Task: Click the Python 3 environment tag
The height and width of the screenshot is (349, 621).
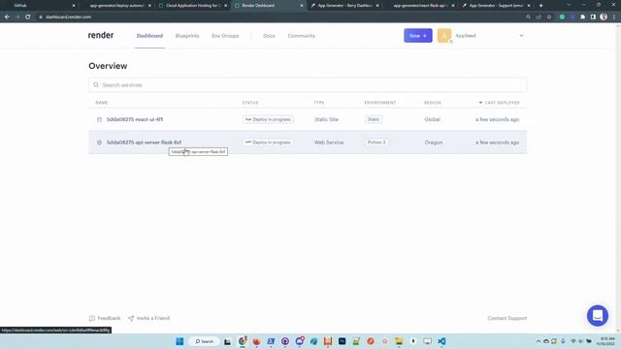Action: [376, 143]
